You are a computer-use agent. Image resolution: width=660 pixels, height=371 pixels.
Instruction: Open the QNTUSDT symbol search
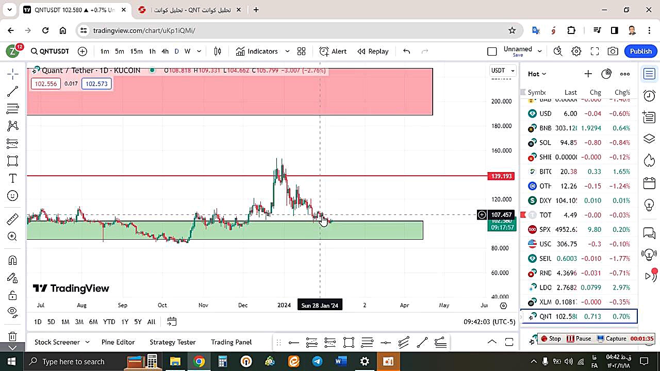(x=49, y=51)
